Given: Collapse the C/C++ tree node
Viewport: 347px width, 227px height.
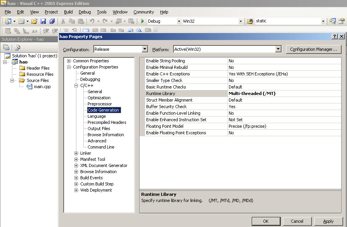Looking at the screenshot, I should click(76, 86).
